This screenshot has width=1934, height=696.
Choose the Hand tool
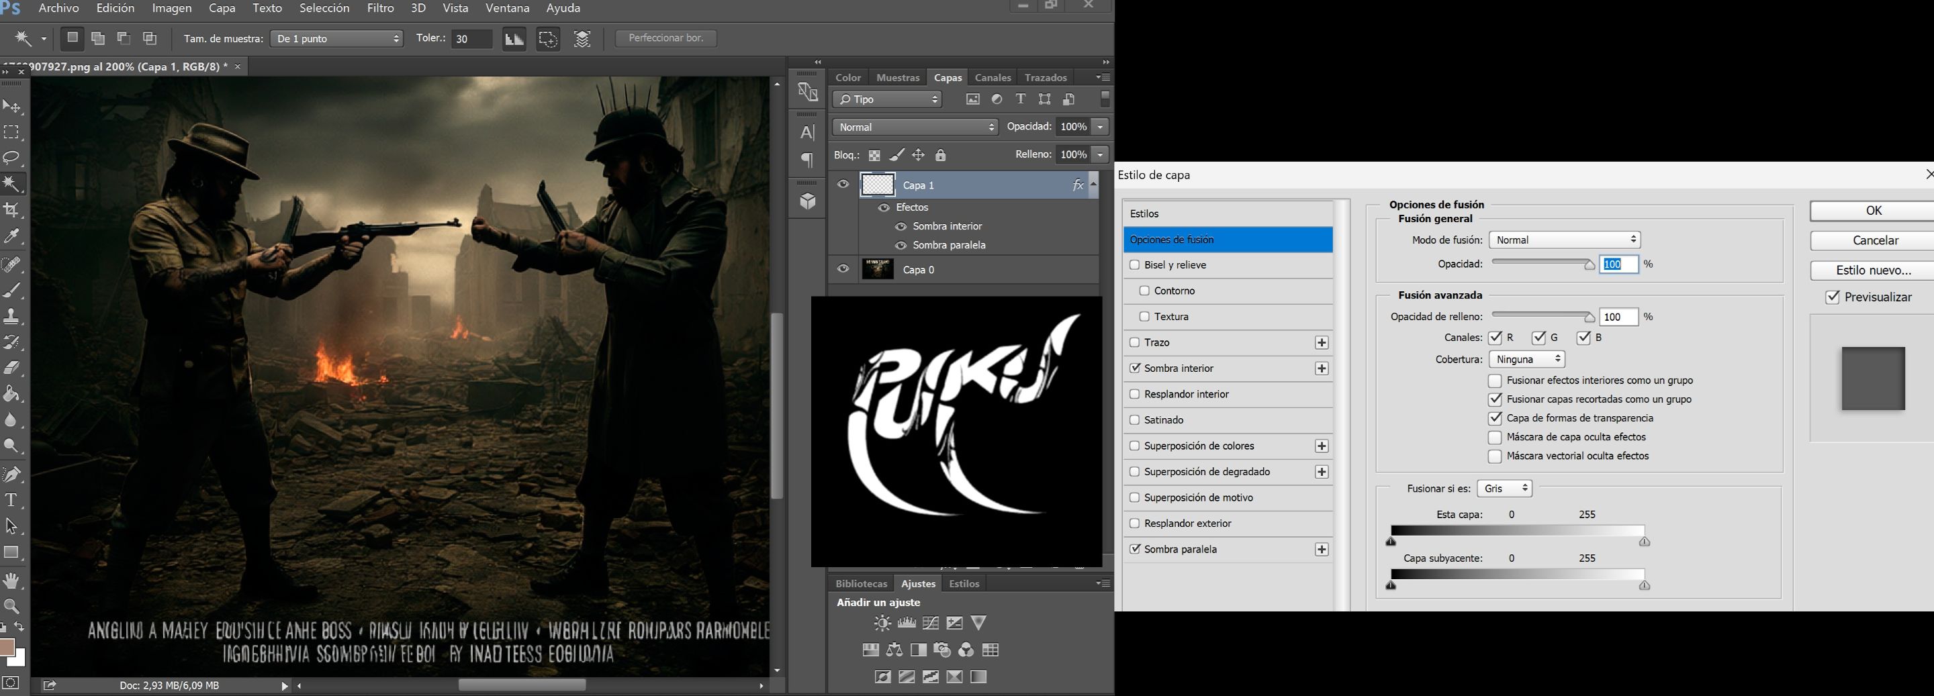(12, 580)
